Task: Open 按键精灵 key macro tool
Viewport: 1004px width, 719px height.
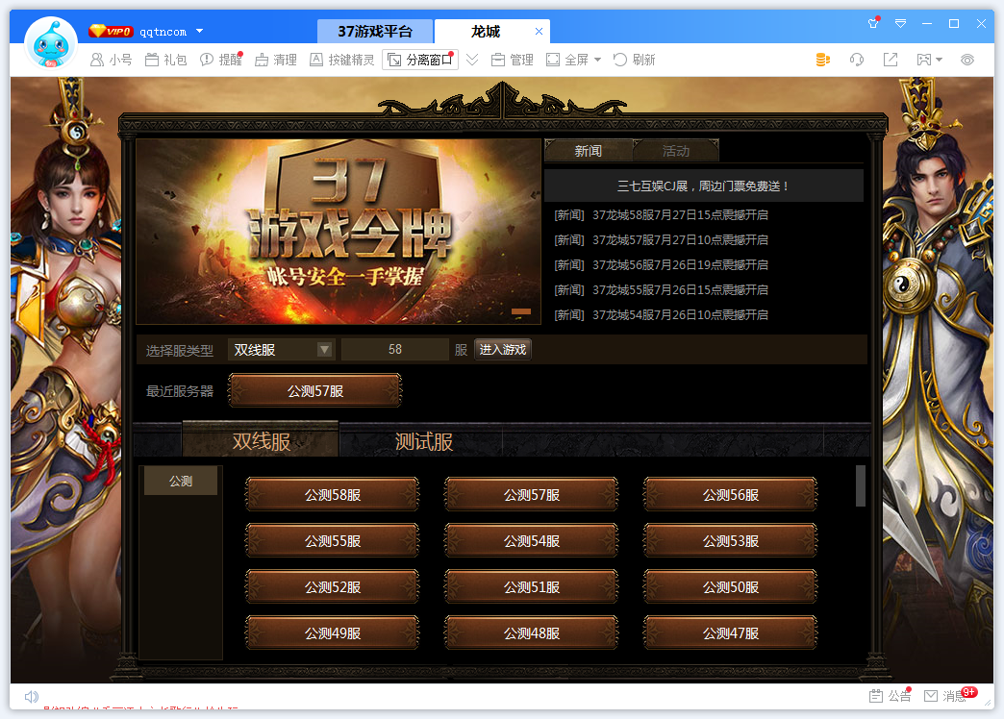Action: tap(342, 60)
